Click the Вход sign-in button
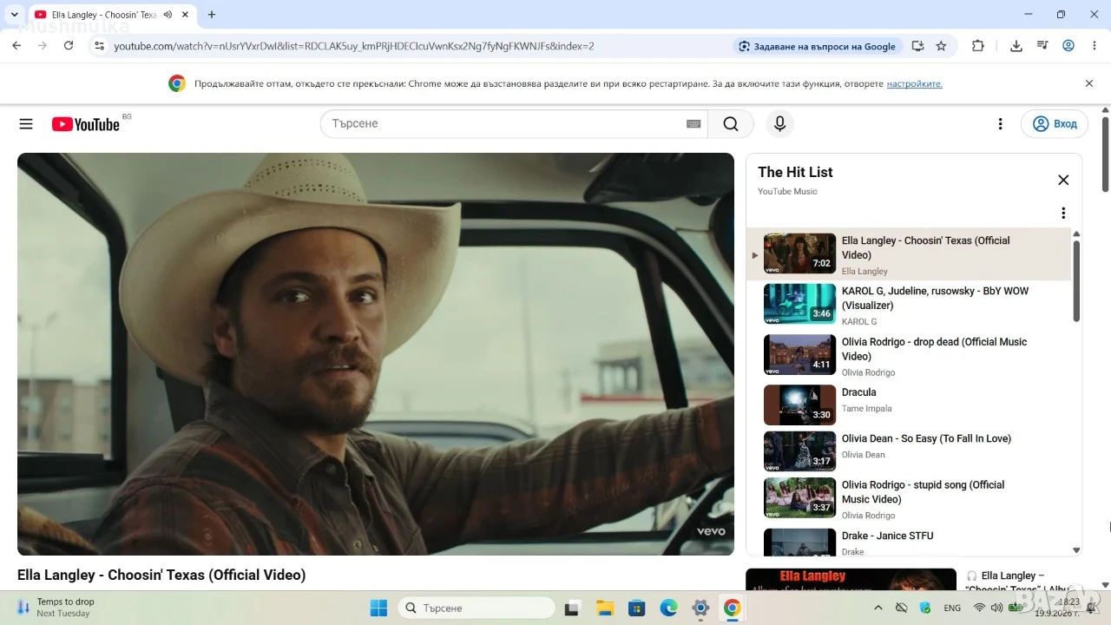The height and width of the screenshot is (625, 1111). 1055,124
